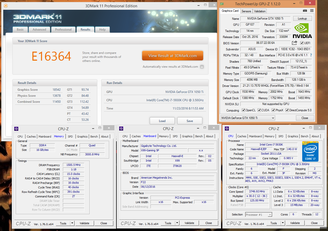Open the GPU selection dropdown in GPU-Z

click(x=248, y=118)
